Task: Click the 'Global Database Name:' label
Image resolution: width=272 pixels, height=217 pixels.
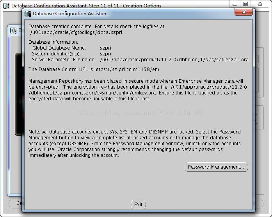Action: pyautogui.click(x=59, y=48)
